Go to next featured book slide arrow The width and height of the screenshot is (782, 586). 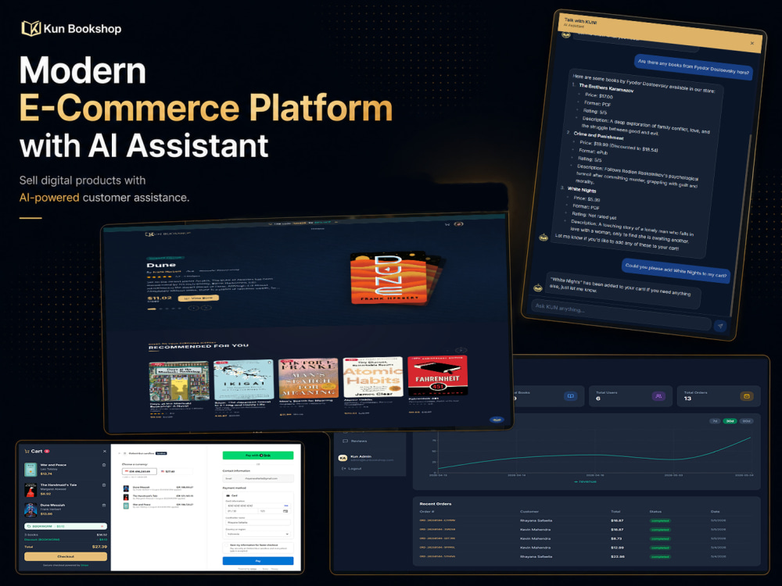tap(206, 308)
